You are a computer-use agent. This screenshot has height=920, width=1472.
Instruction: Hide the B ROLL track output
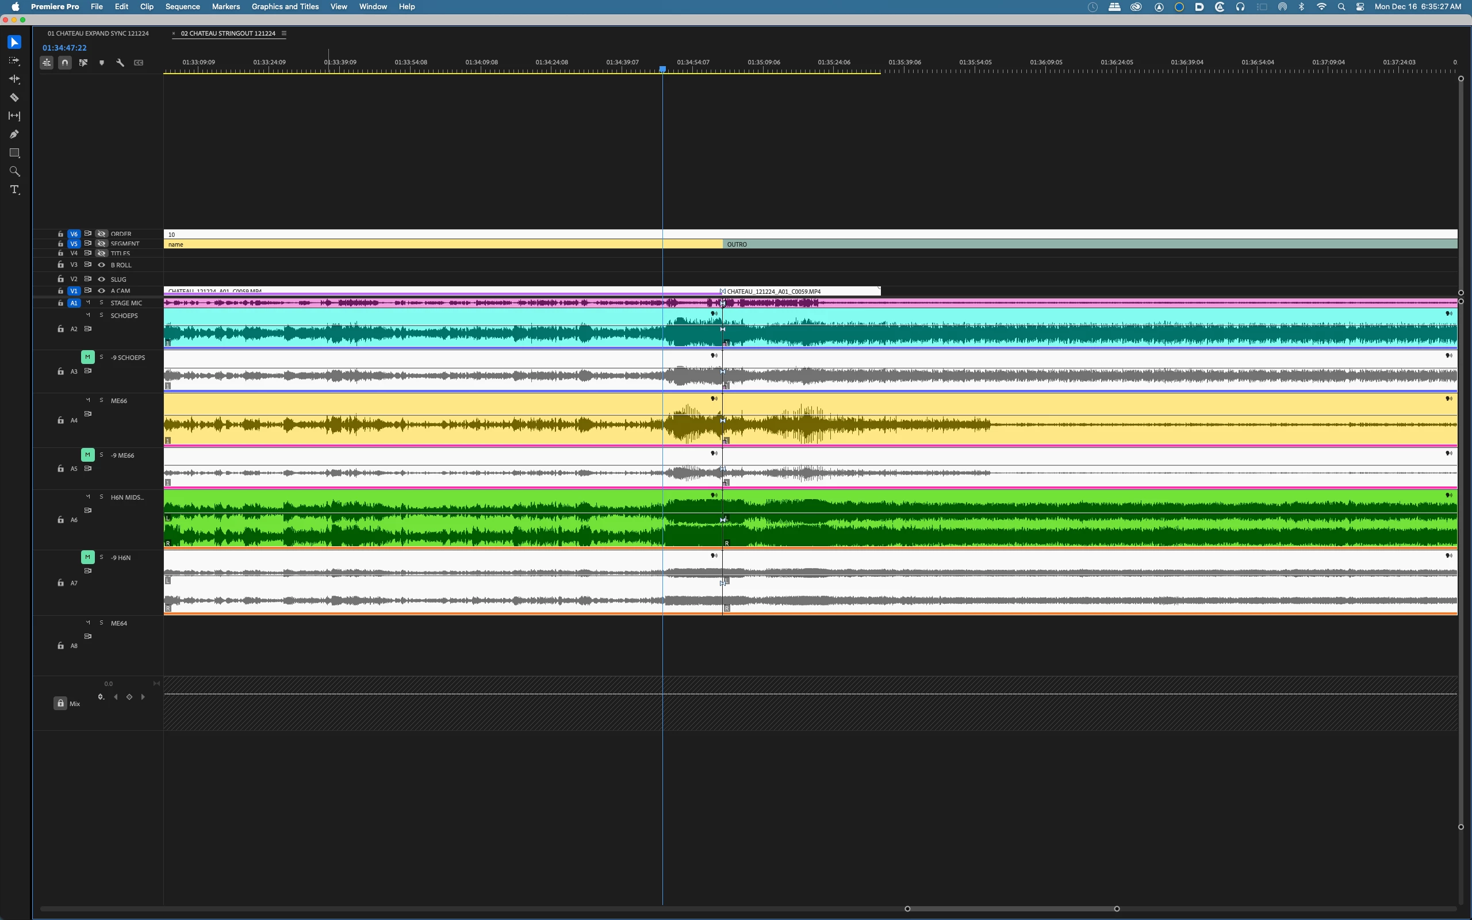[x=102, y=264]
